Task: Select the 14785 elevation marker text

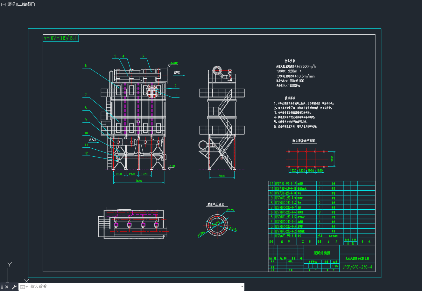Action: coord(174,63)
